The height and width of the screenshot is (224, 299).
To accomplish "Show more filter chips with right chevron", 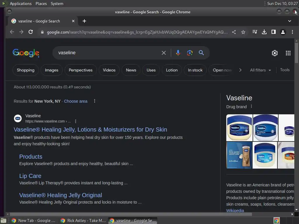I will click(240, 70).
